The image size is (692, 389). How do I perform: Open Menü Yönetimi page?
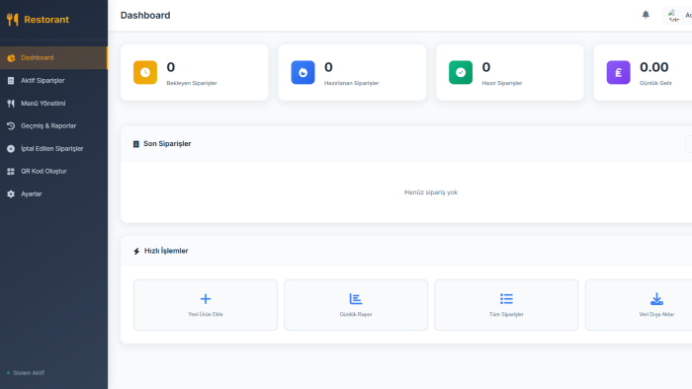point(53,103)
